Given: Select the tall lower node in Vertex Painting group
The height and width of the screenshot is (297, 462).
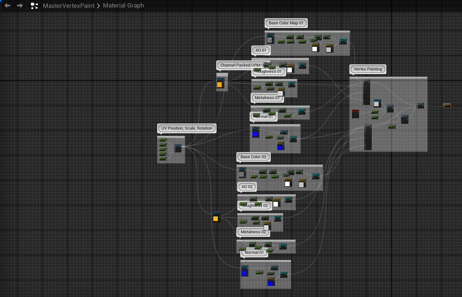Looking at the screenshot, I should click(368, 137).
